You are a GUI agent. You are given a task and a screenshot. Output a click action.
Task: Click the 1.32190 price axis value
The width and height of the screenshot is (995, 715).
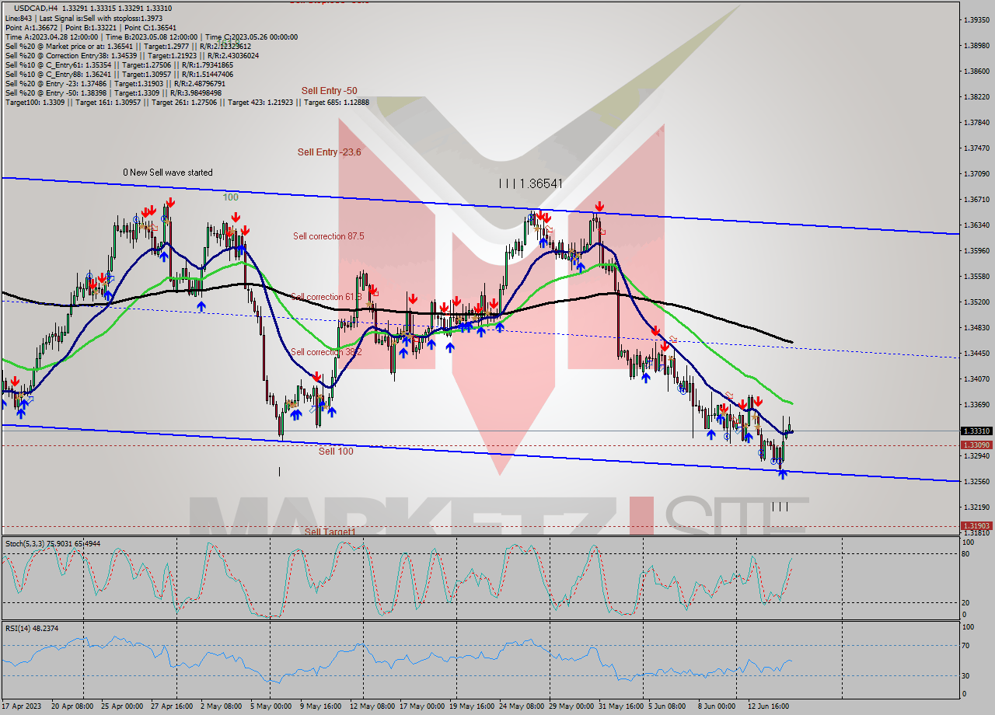pos(976,507)
